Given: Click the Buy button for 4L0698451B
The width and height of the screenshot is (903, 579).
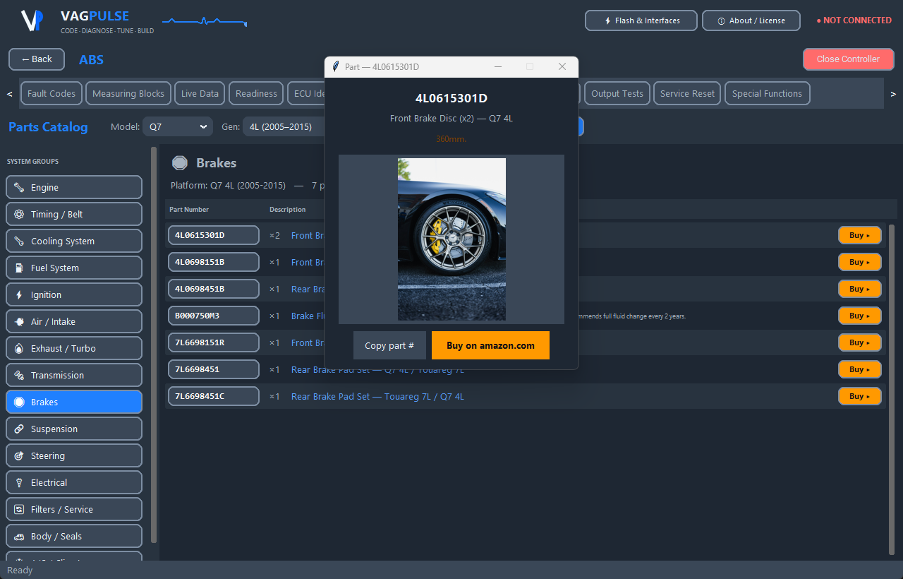Looking at the screenshot, I should (860, 289).
